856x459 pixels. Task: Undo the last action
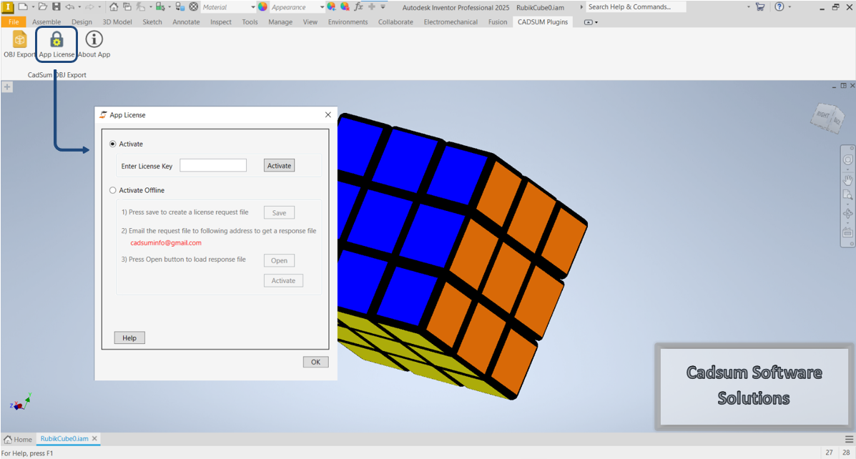click(70, 7)
